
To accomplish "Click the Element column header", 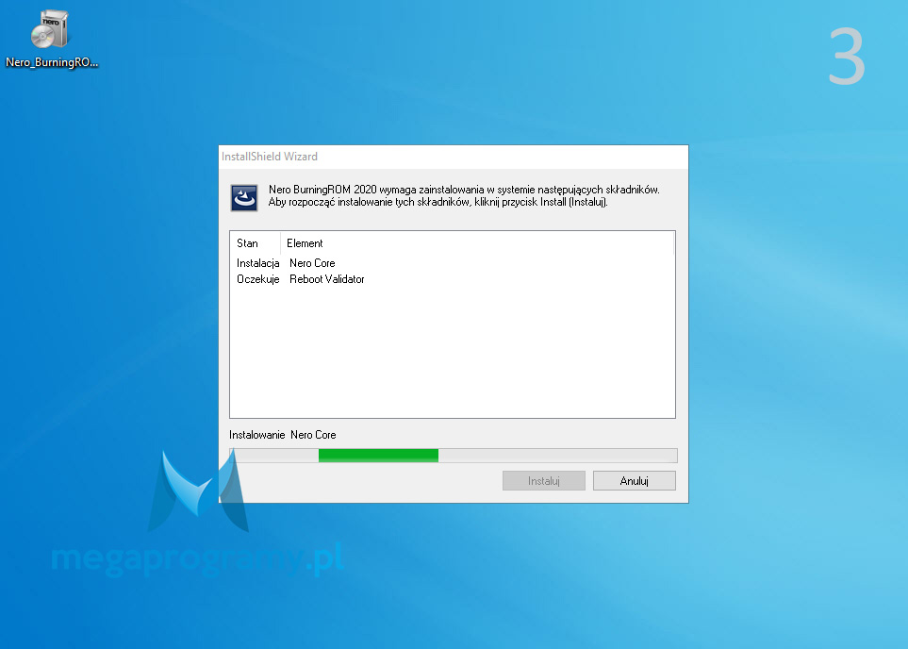I will [477, 243].
